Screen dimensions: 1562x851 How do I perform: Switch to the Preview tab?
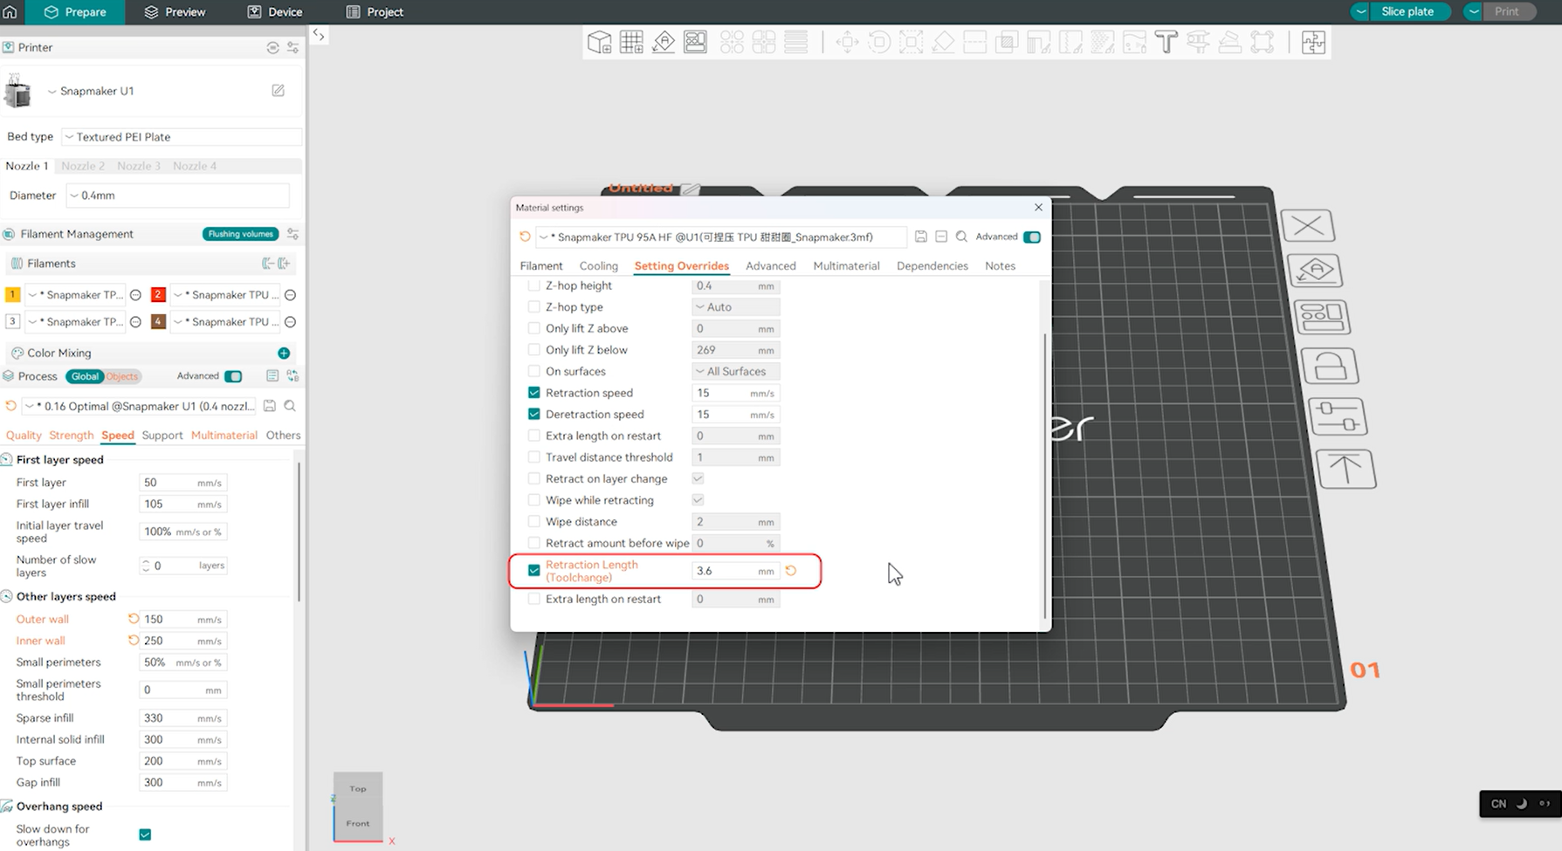coord(175,12)
